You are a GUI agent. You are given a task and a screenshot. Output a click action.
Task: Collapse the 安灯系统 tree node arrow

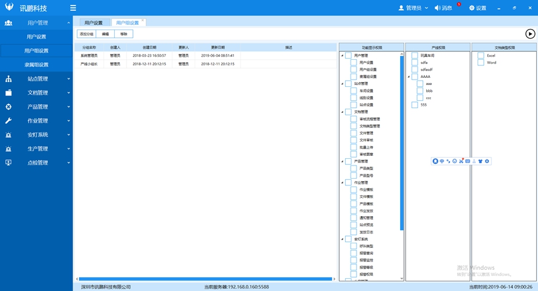[x=342, y=239]
